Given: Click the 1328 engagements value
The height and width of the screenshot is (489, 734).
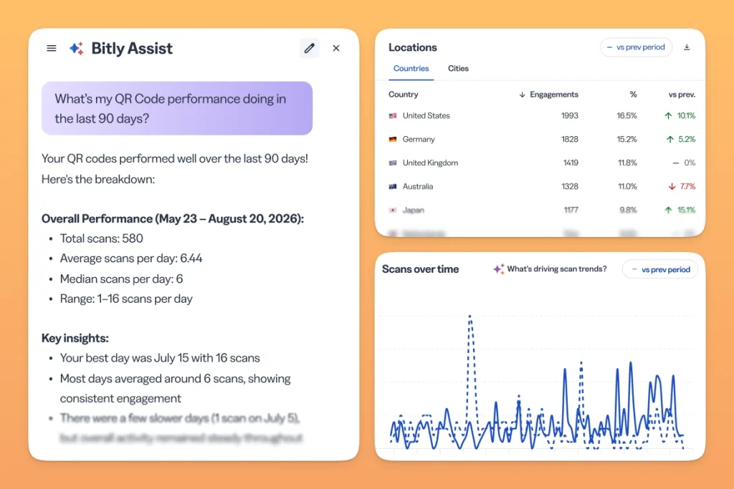Looking at the screenshot, I should (570, 187).
